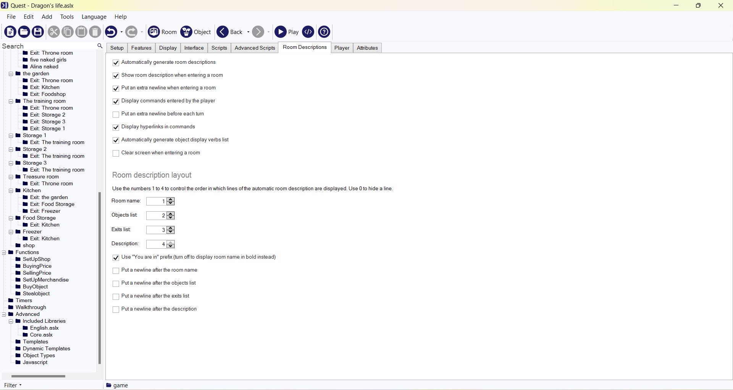Collapse the Kitchen tree node
Image resolution: width=733 pixels, height=390 pixels.
pyautogui.click(x=11, y=191)
